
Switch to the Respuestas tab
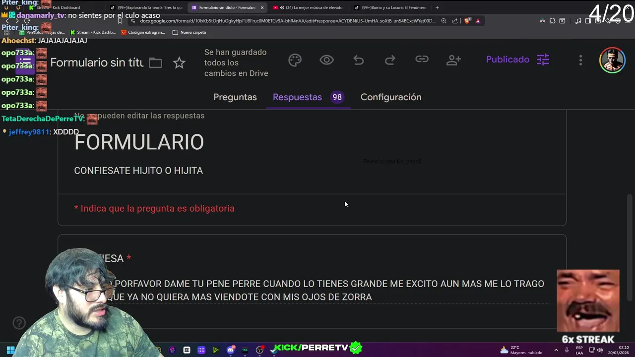[x=297, y=97]
